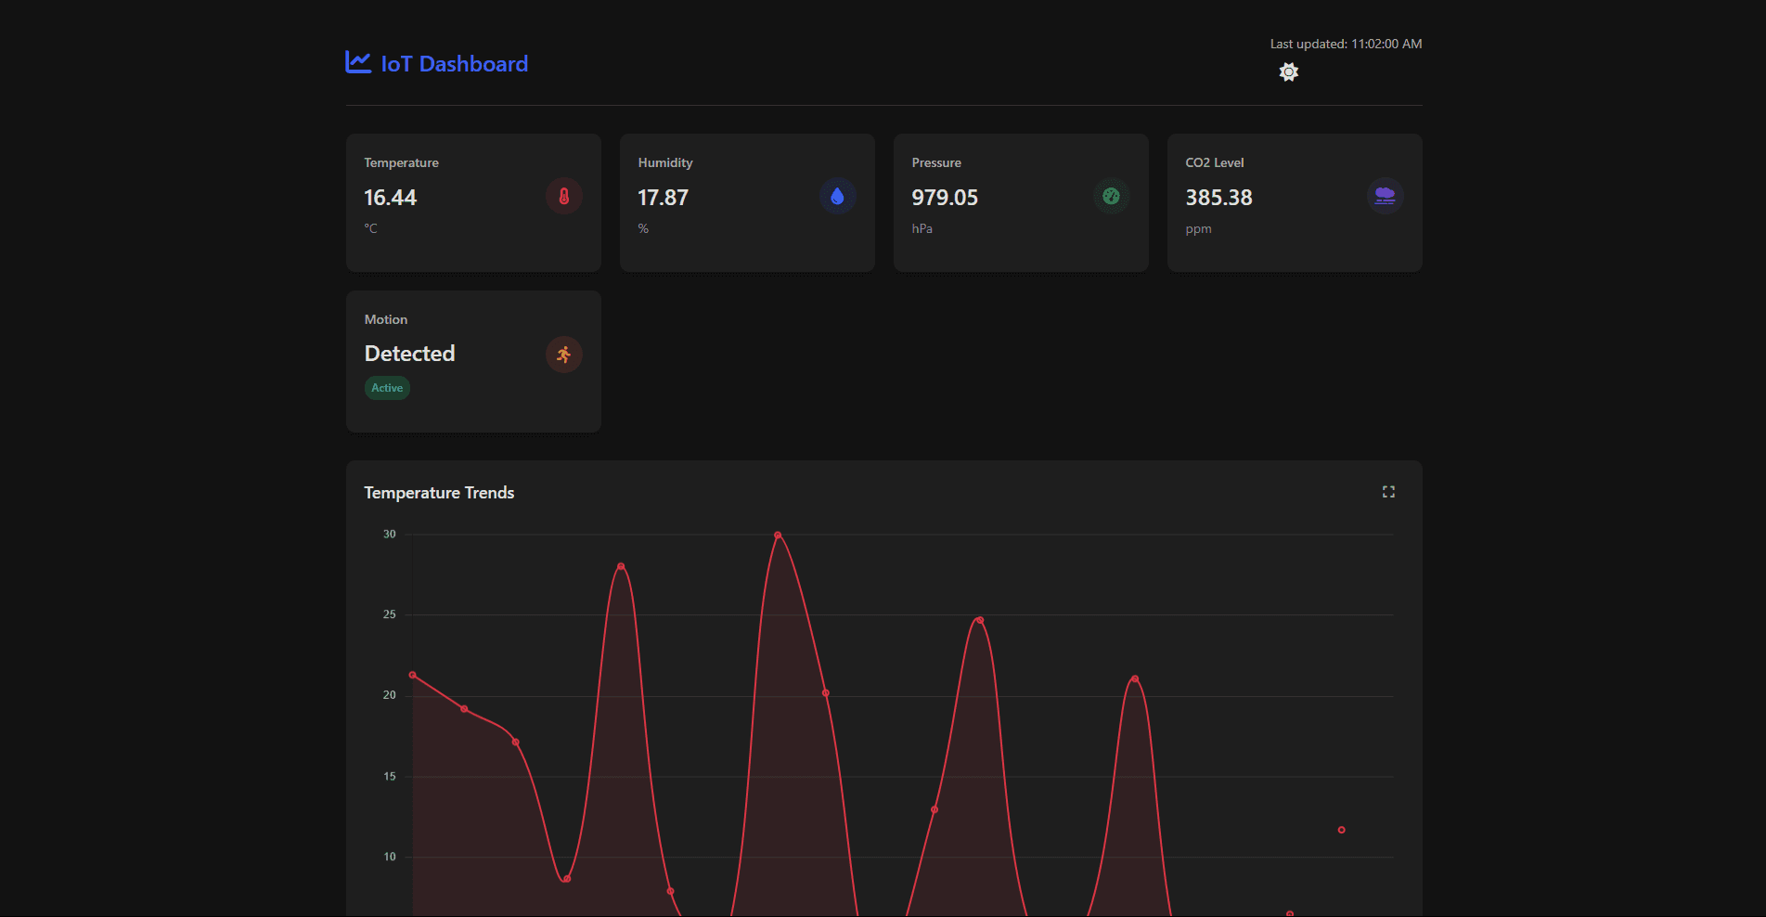Click the Temperature value 16.44
Image resolution: width=1766 pixels, height=917 pixels.
pos(390,198)
